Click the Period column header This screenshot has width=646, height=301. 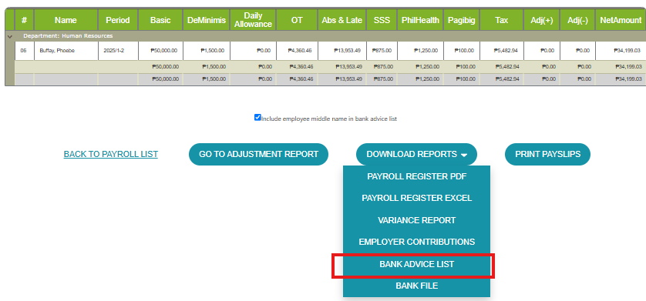point(118,20)
